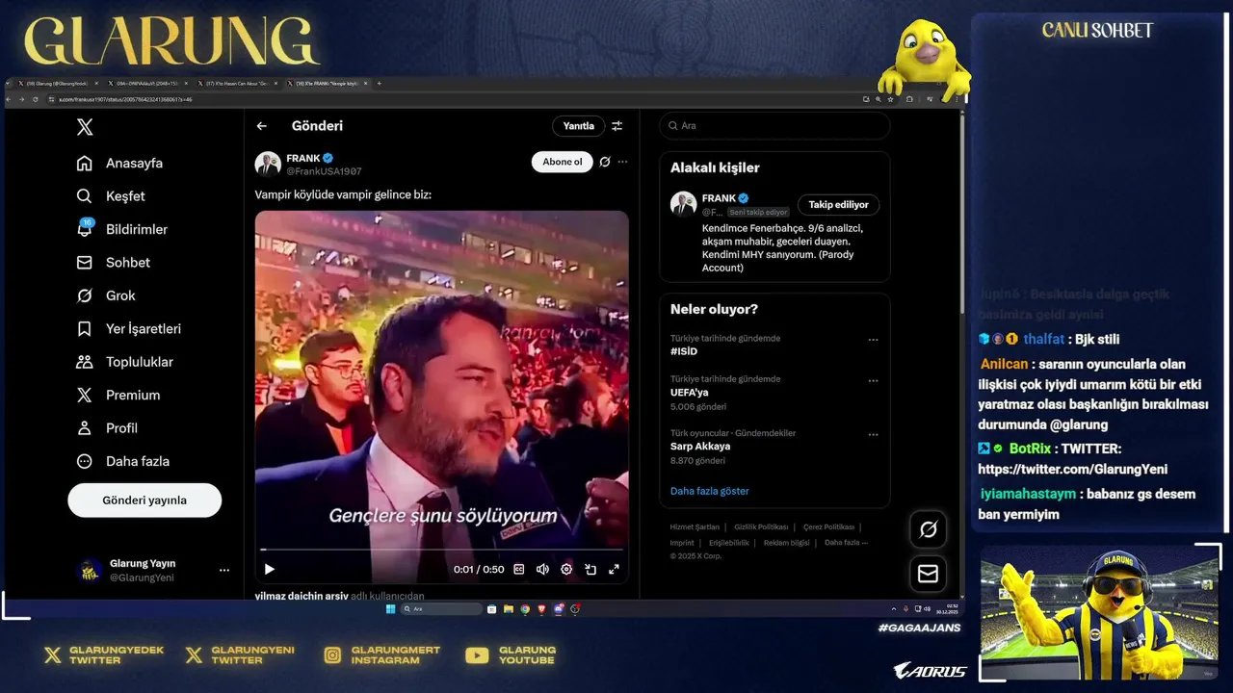Screen dimensions: 1233x693
Task: Open Reklam bilgisi footer link
Action: coord(786,543)
